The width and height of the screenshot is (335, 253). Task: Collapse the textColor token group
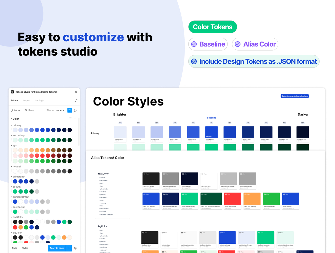tap(12, 217)
